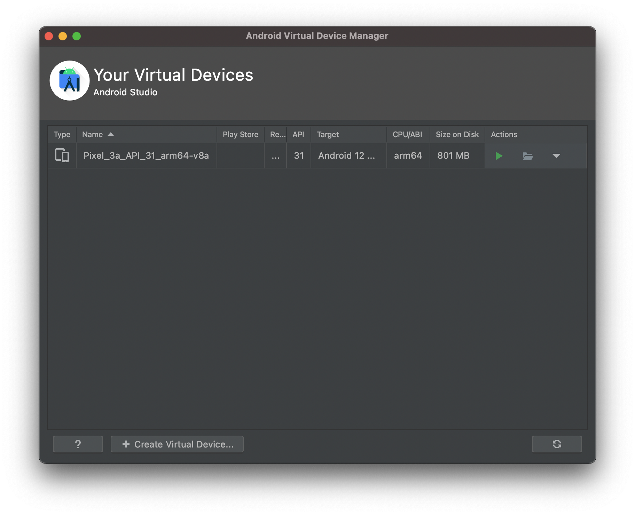This screenshot has height=515, width=635.
Task: Maximize the AVD Manager window
Action: pos(77,36)
